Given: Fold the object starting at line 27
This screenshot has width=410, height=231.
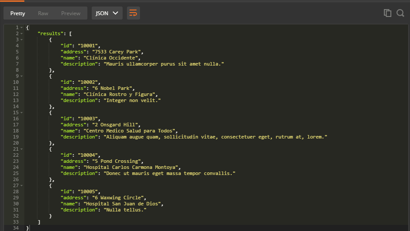Looking at the screenshot, I should click(x=22, y=185).
